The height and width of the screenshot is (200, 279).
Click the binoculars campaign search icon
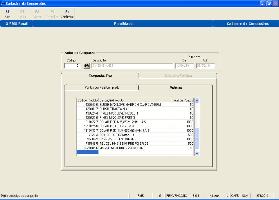coord(86,65)
